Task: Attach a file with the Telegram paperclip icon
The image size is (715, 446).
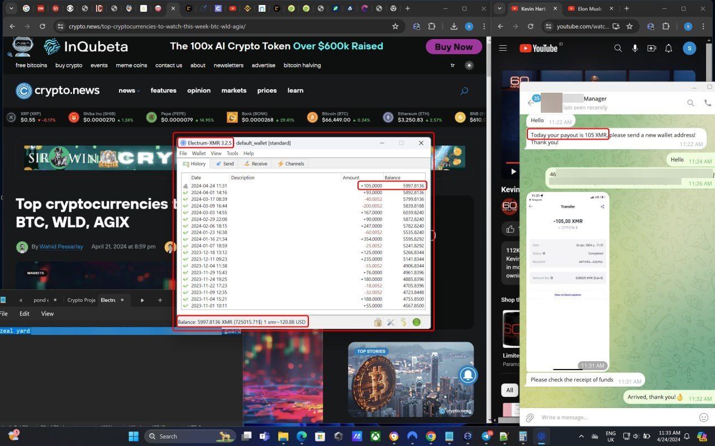Action: (x=529, y=417)
